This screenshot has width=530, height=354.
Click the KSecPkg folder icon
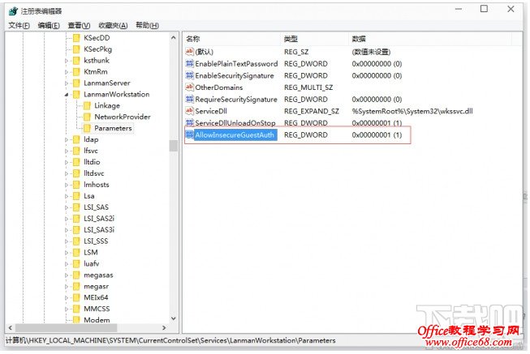(77, 49)
